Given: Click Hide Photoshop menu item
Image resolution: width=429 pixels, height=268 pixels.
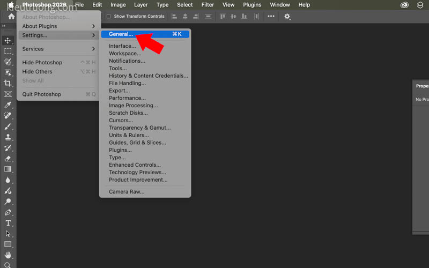Looking at the screenshot, I should [58, 62].
